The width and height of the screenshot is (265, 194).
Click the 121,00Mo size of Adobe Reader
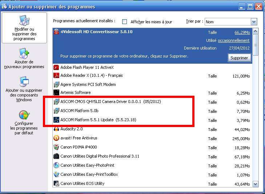coord(241,76)
